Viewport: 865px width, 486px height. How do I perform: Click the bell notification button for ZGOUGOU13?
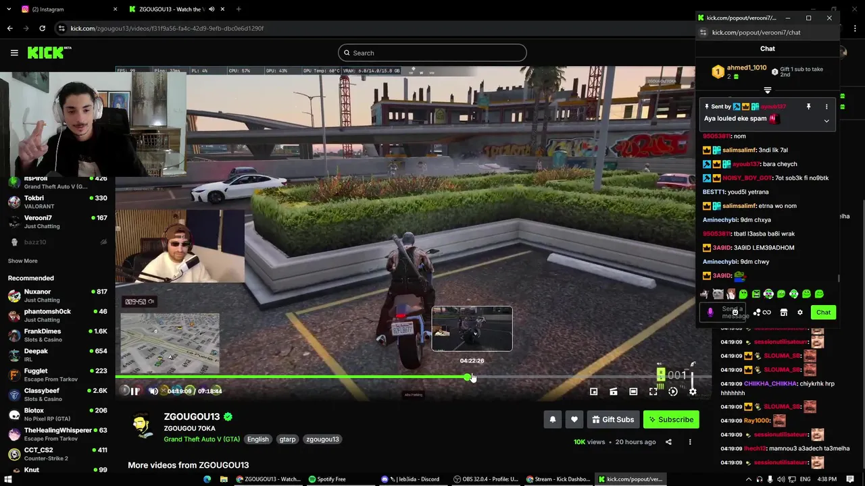pyautogui.click(x=553, y=419)
